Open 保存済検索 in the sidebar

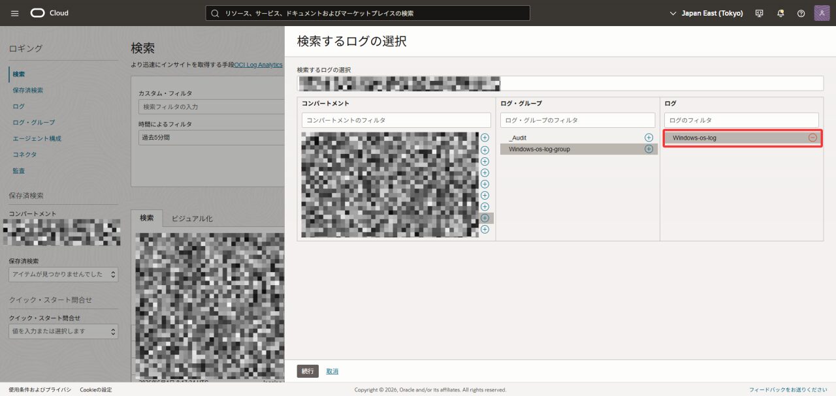[28, 90]
